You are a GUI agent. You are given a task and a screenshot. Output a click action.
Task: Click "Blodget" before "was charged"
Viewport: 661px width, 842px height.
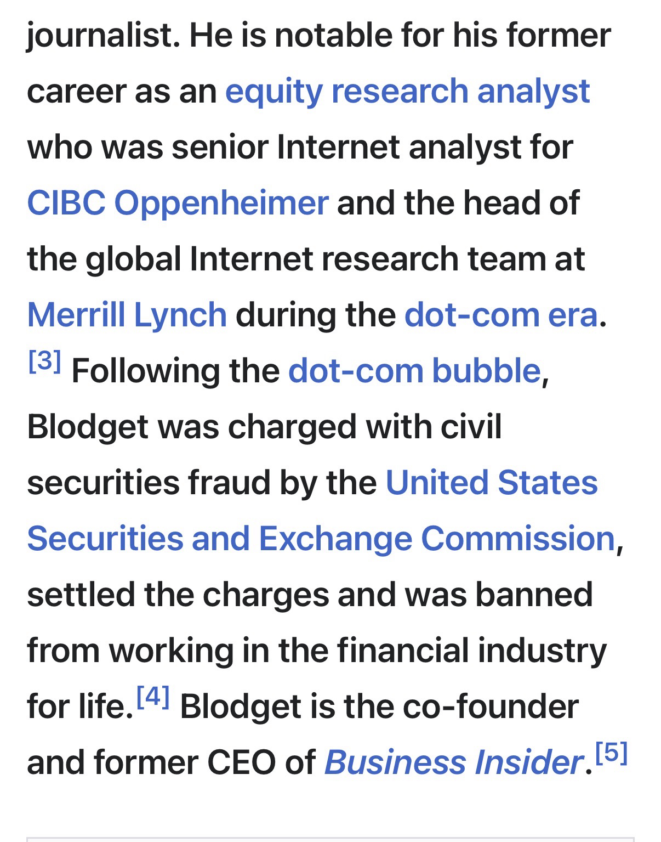point(88,427)
